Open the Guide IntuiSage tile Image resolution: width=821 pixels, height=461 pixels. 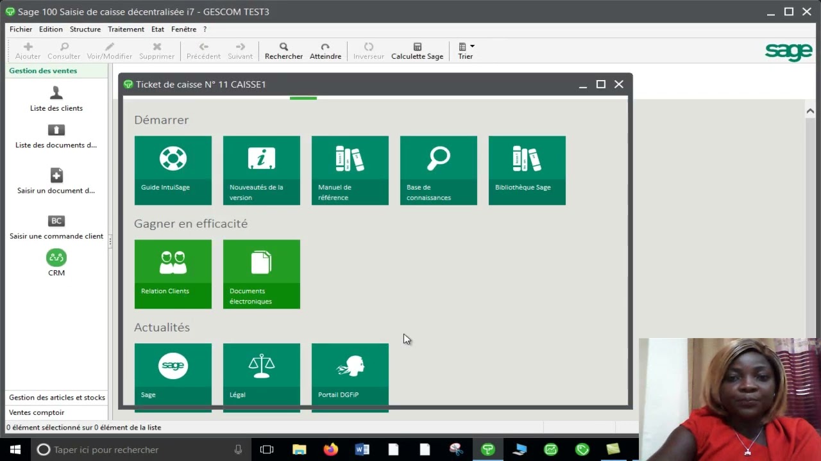tap(173, 170)
